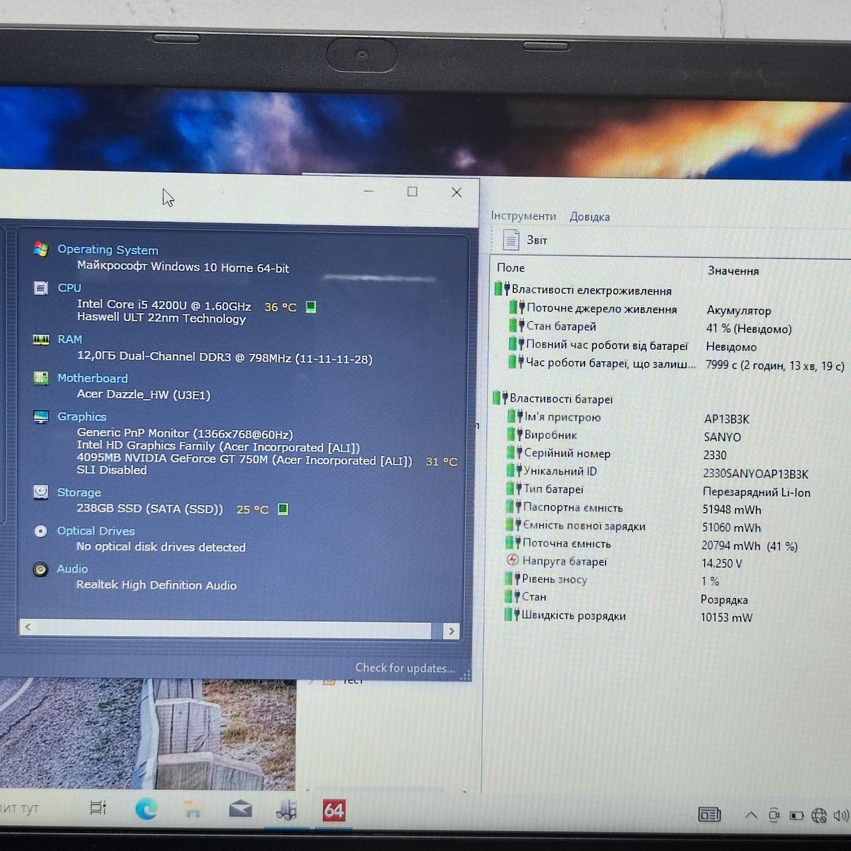Click the network globe icon in the tray

tap(819, 815)
